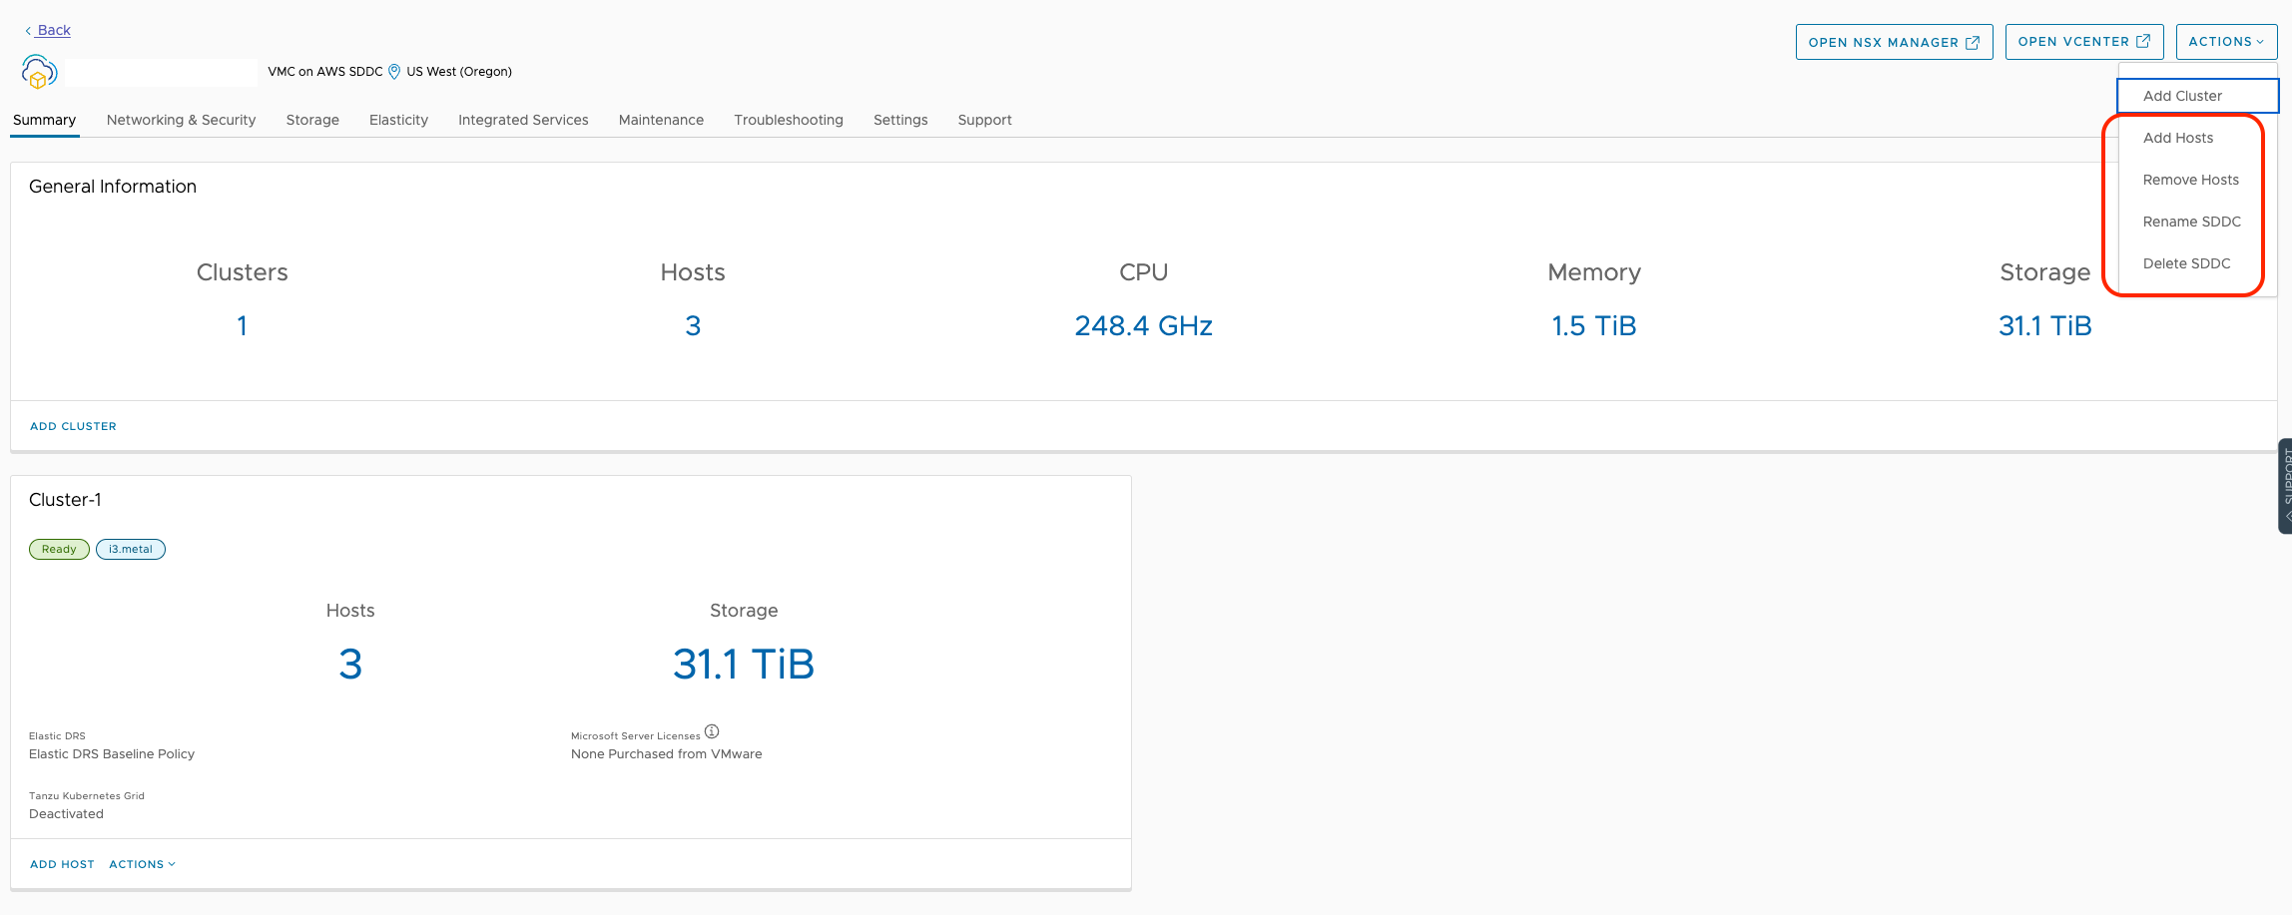Click ADD CLUSTER under General Information
The image size is (2292, 915).
pos(73,426)
